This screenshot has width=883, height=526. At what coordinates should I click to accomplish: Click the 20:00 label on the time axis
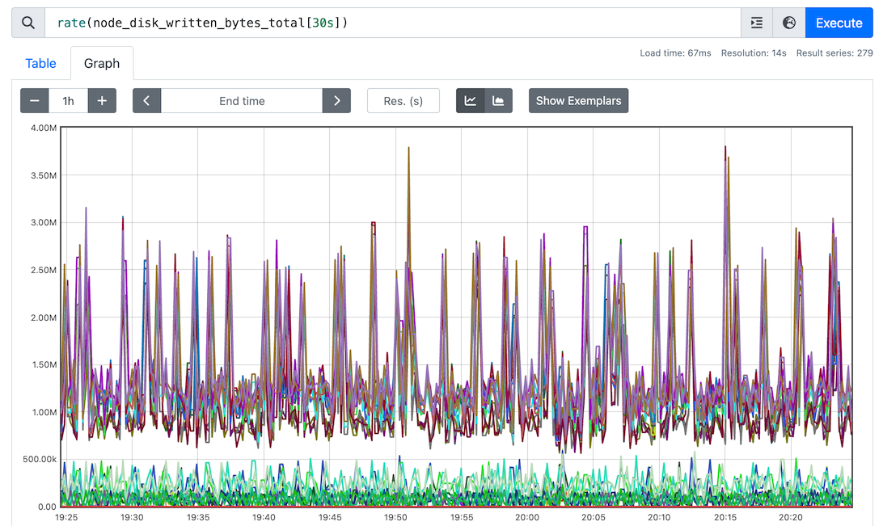527,517
